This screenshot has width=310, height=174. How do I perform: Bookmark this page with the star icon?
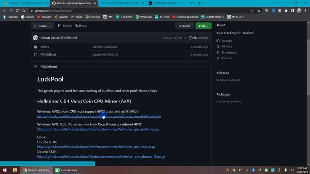coord(259,11)
